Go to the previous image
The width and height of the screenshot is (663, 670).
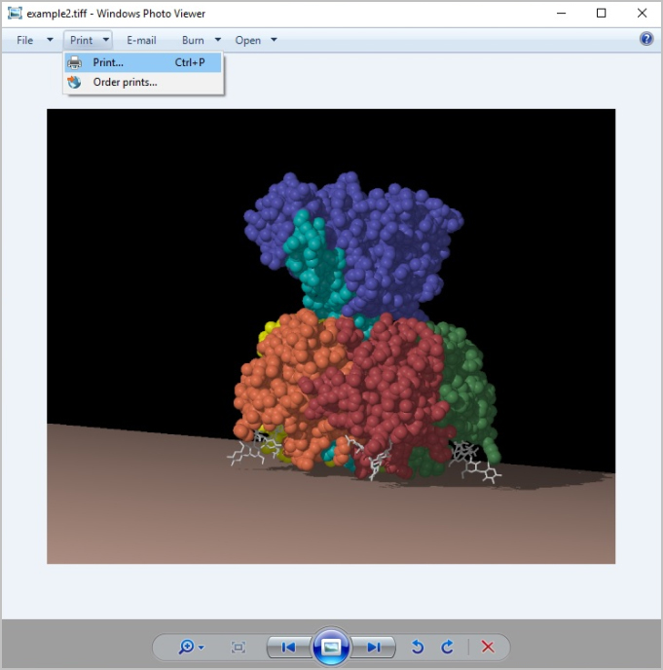pyautogui.click(x=288, y=647)
